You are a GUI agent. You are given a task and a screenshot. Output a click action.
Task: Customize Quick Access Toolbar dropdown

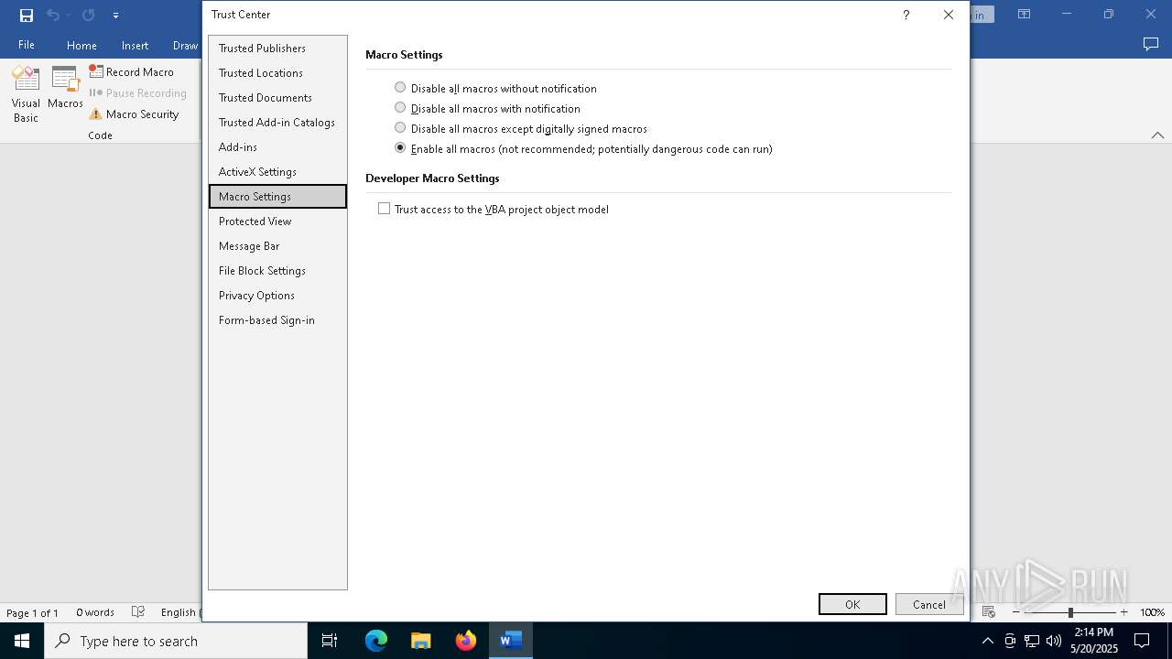pos(115,16)
